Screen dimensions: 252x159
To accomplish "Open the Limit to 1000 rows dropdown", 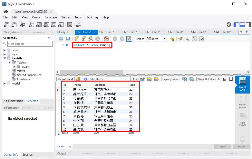I will [x=165, y=39].
